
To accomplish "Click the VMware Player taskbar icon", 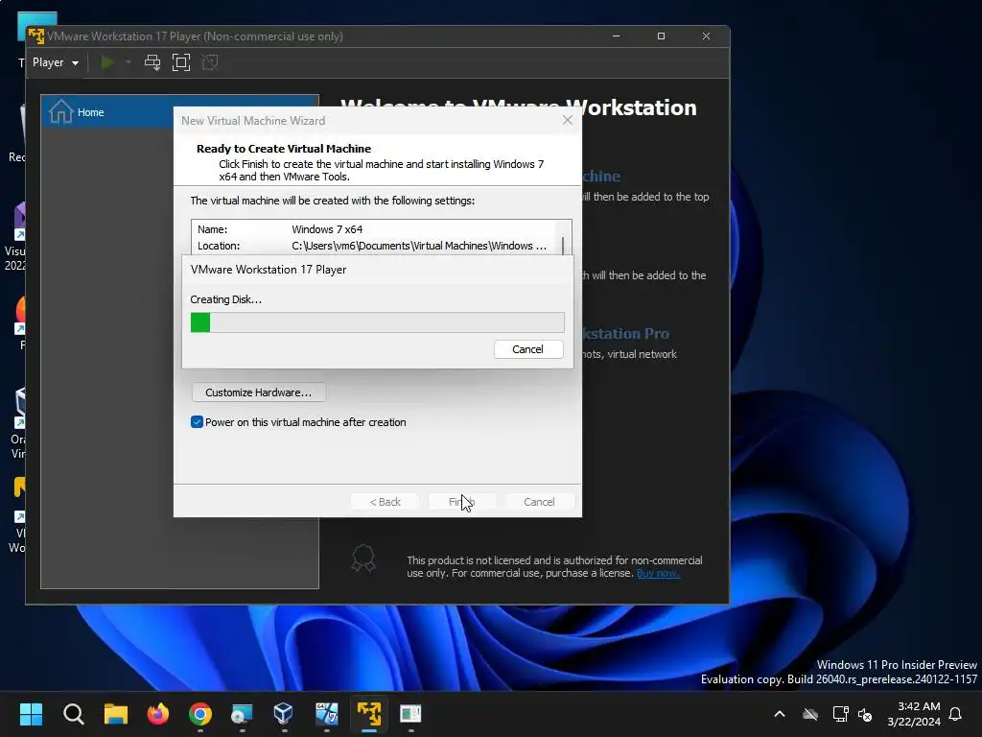I will click(x=369, y=714).
